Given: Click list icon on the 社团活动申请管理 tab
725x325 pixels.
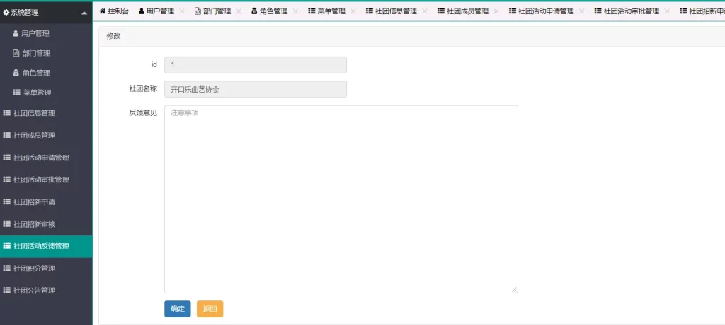Looking at the screenshot, I should pyautogui.click(x=513, y=11).
